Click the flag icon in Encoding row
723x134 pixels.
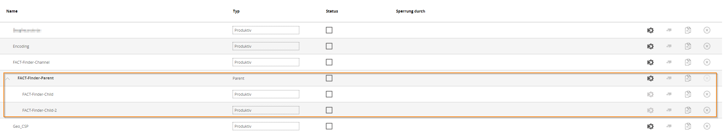[669, 46]
